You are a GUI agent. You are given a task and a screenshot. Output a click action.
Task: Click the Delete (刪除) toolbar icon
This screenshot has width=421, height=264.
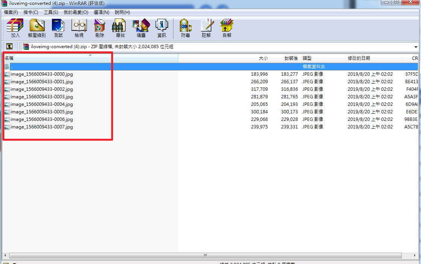100,28
